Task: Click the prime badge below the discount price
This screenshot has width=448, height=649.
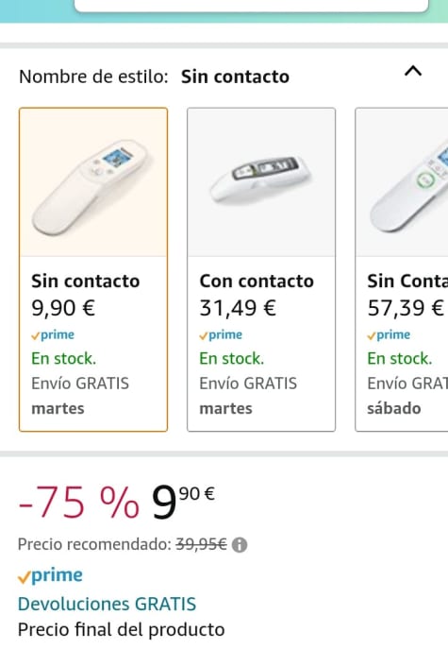Action: pyautogui.click(x=50, y=575)
